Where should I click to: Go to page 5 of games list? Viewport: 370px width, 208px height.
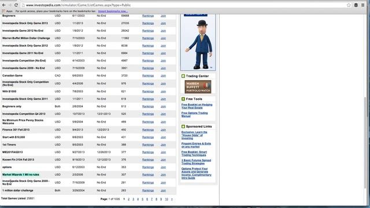(x=143, y=199)
